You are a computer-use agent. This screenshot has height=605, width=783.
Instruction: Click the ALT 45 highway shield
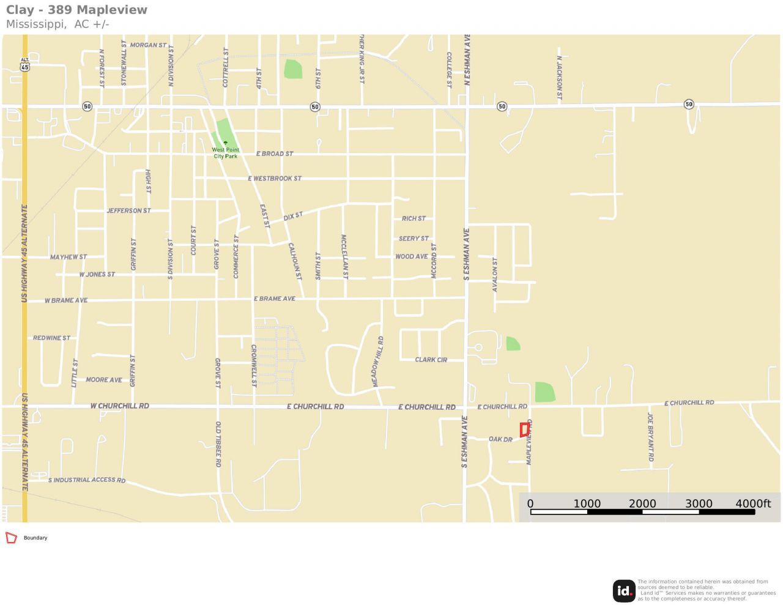pos(24,65)
